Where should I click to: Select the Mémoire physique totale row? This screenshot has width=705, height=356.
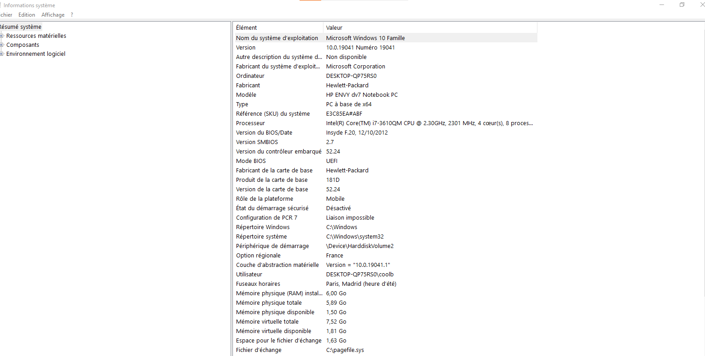point(385,303)
